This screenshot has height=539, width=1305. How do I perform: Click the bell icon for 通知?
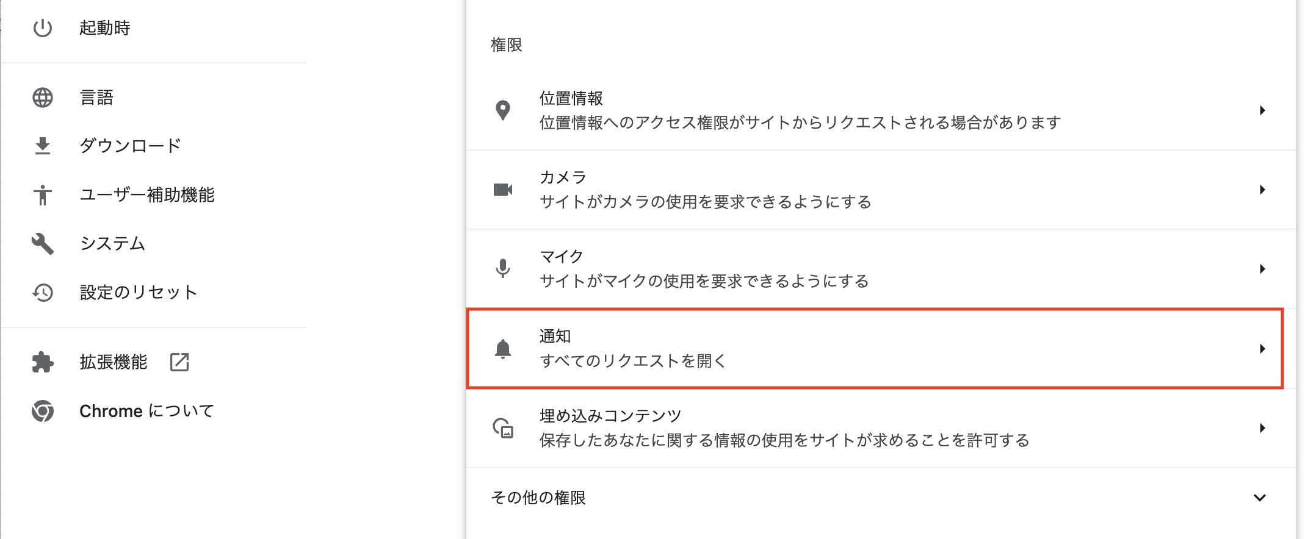(x=503, y=349)
